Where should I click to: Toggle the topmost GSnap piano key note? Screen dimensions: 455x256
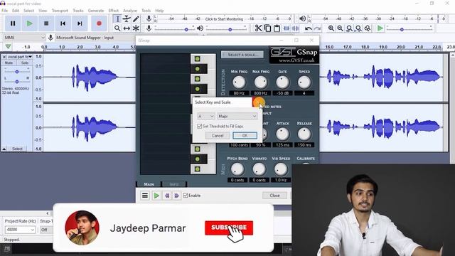point(198,59)
